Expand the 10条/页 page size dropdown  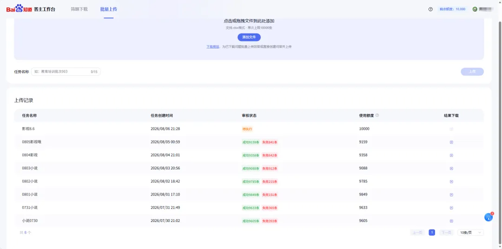(470, 233)
